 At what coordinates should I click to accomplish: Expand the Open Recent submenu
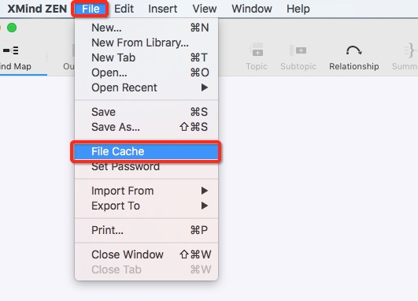click(x=146, y=87)
